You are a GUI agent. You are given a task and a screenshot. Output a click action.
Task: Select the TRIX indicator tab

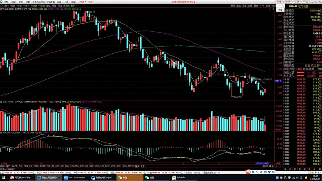coord(37,166)
